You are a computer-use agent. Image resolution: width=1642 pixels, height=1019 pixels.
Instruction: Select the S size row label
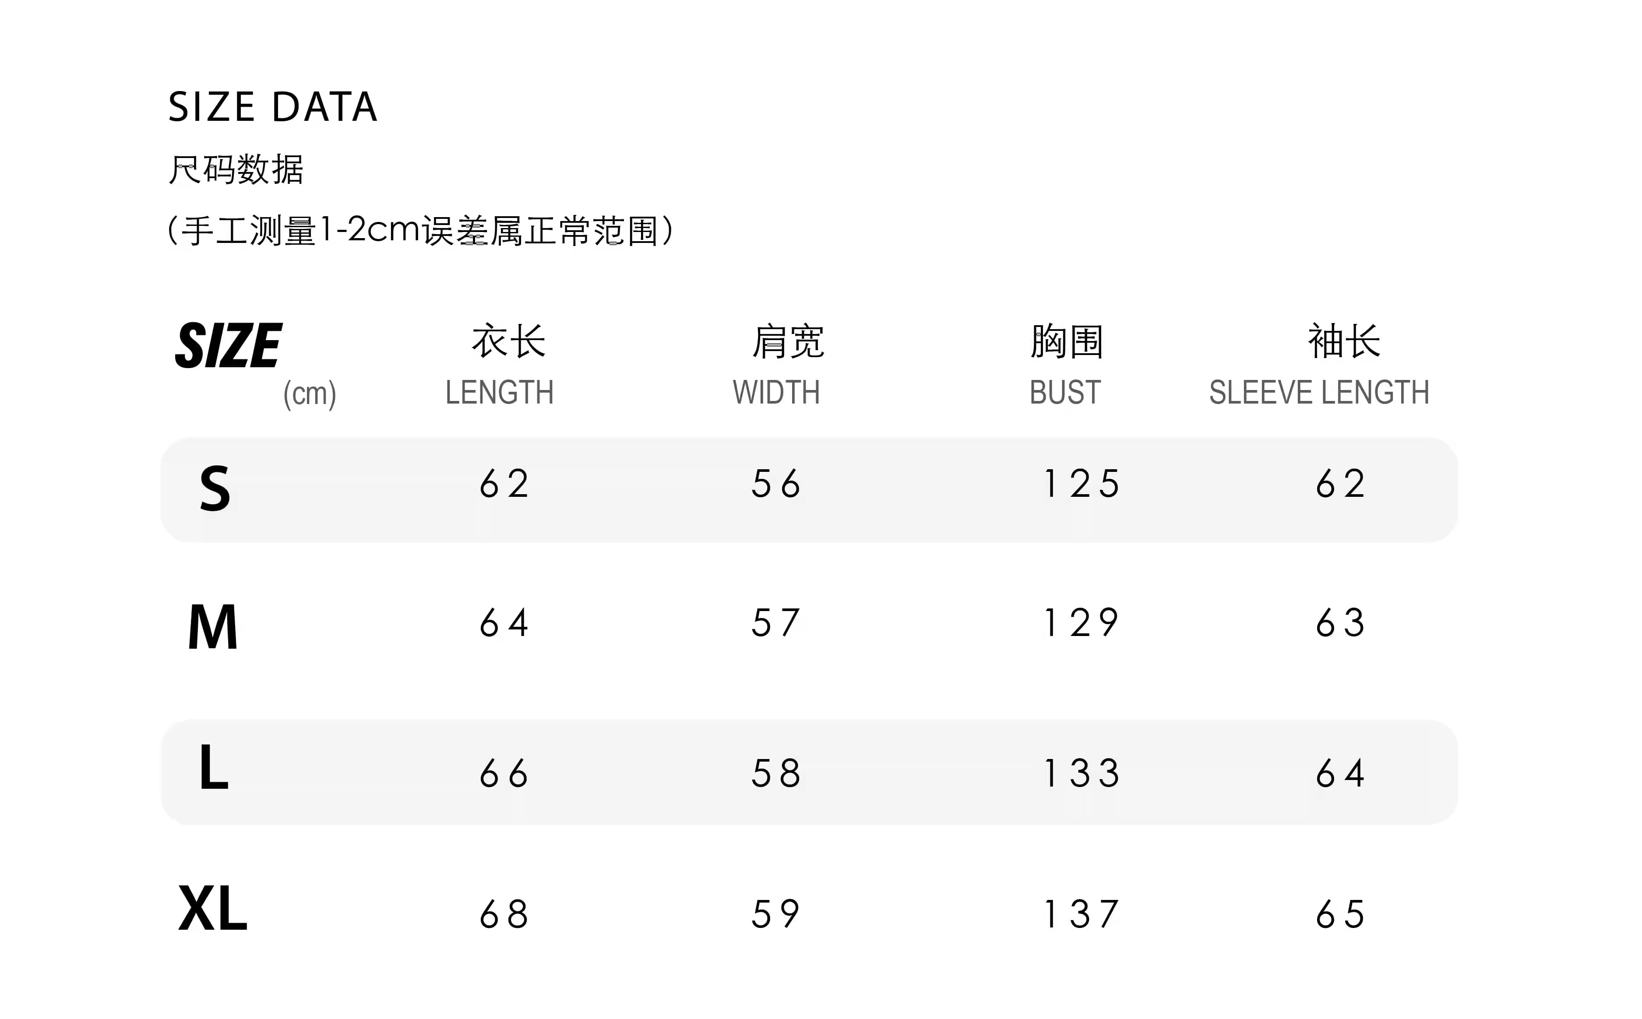pos(215,488)
